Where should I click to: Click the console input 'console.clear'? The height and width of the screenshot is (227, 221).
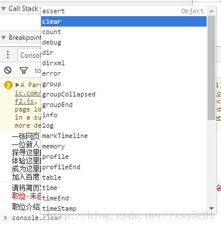(36, 218)
